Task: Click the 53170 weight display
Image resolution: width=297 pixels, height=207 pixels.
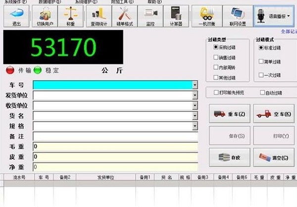Action: 63,47
